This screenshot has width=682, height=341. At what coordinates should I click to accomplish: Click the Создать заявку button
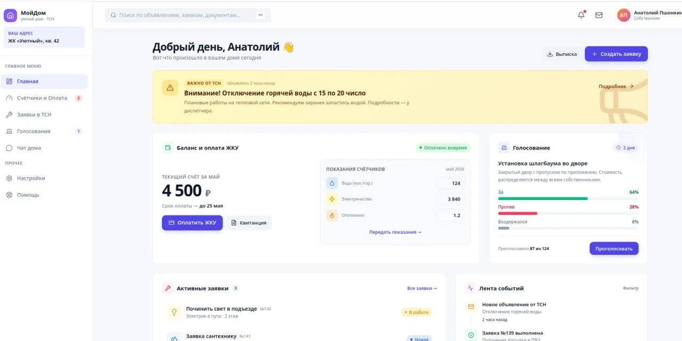click(x=616, y=54)
